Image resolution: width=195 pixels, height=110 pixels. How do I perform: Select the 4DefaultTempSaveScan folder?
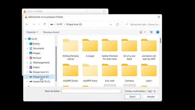(70, 50)
